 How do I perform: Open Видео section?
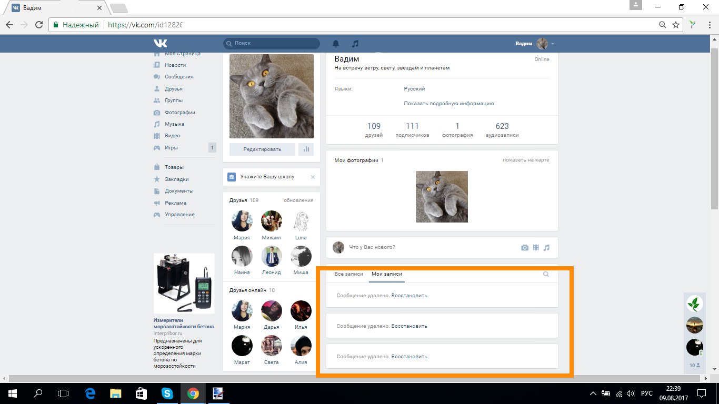click(172, 136)
